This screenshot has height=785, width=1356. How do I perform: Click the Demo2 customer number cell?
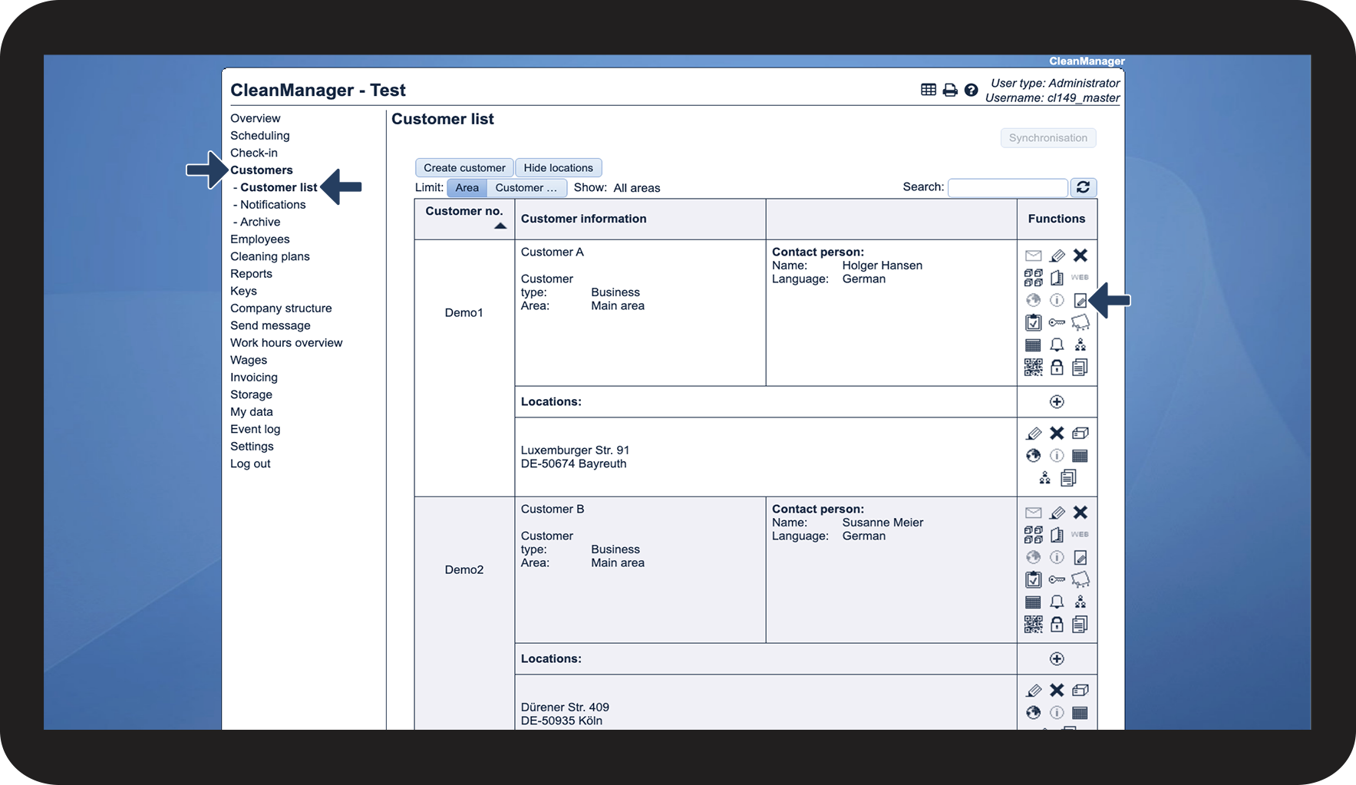tap(464, 570)
